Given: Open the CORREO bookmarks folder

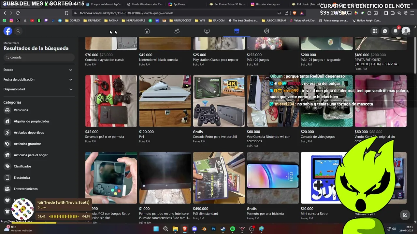Looking at the screenshot, I should point(72,20).
